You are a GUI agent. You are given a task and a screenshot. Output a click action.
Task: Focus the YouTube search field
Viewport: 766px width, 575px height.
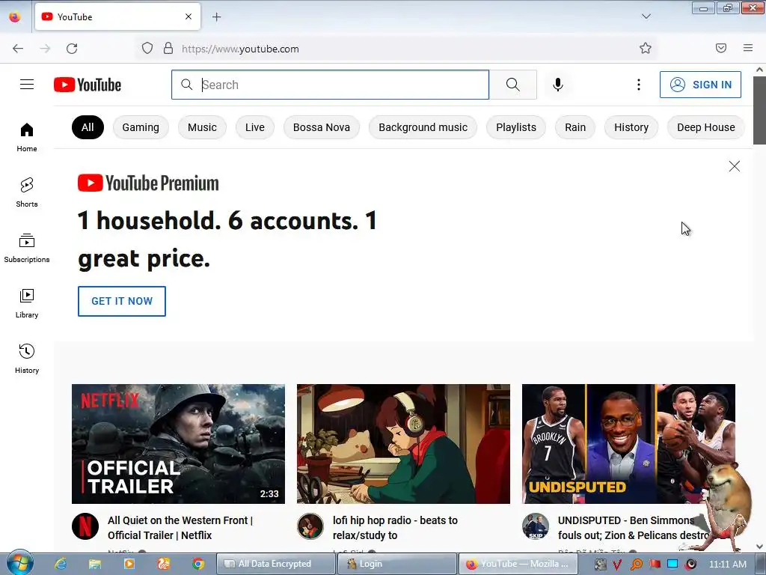[x=330, y=85]
